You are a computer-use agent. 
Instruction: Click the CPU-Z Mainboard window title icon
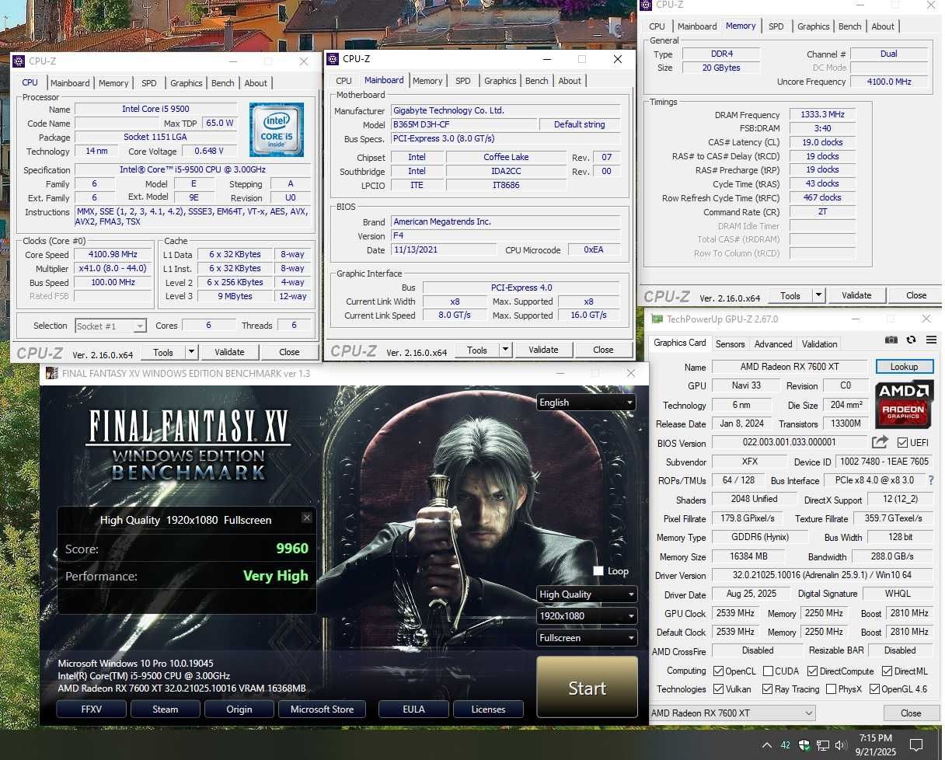pyautogui.click(x=333, y=59)
